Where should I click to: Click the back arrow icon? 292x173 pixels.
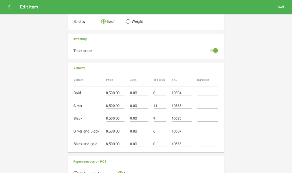[10, 7]
